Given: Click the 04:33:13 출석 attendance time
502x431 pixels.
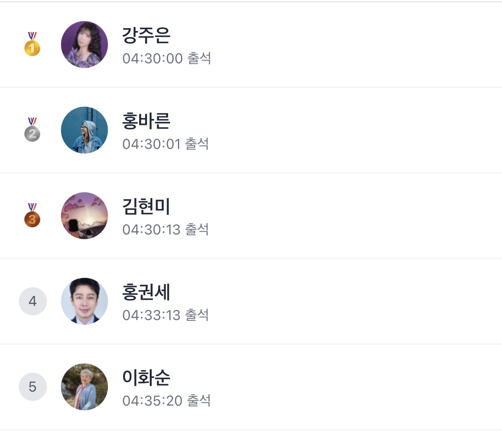Looking at the screenshot, I should [x=165, y=315].
